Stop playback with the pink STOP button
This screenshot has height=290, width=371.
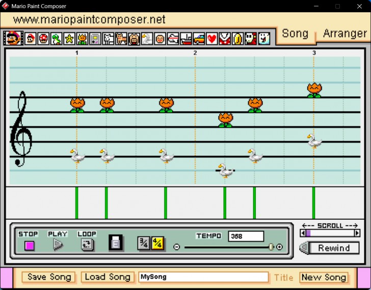coord(30,246)
